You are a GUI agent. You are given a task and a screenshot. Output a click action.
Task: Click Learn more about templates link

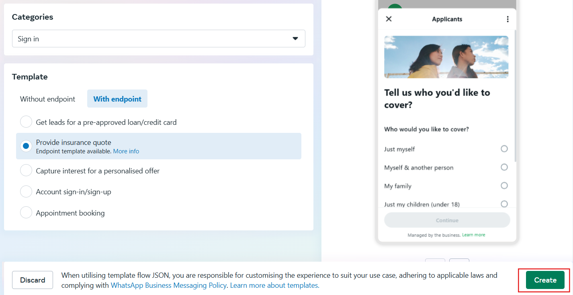point(275,285)
